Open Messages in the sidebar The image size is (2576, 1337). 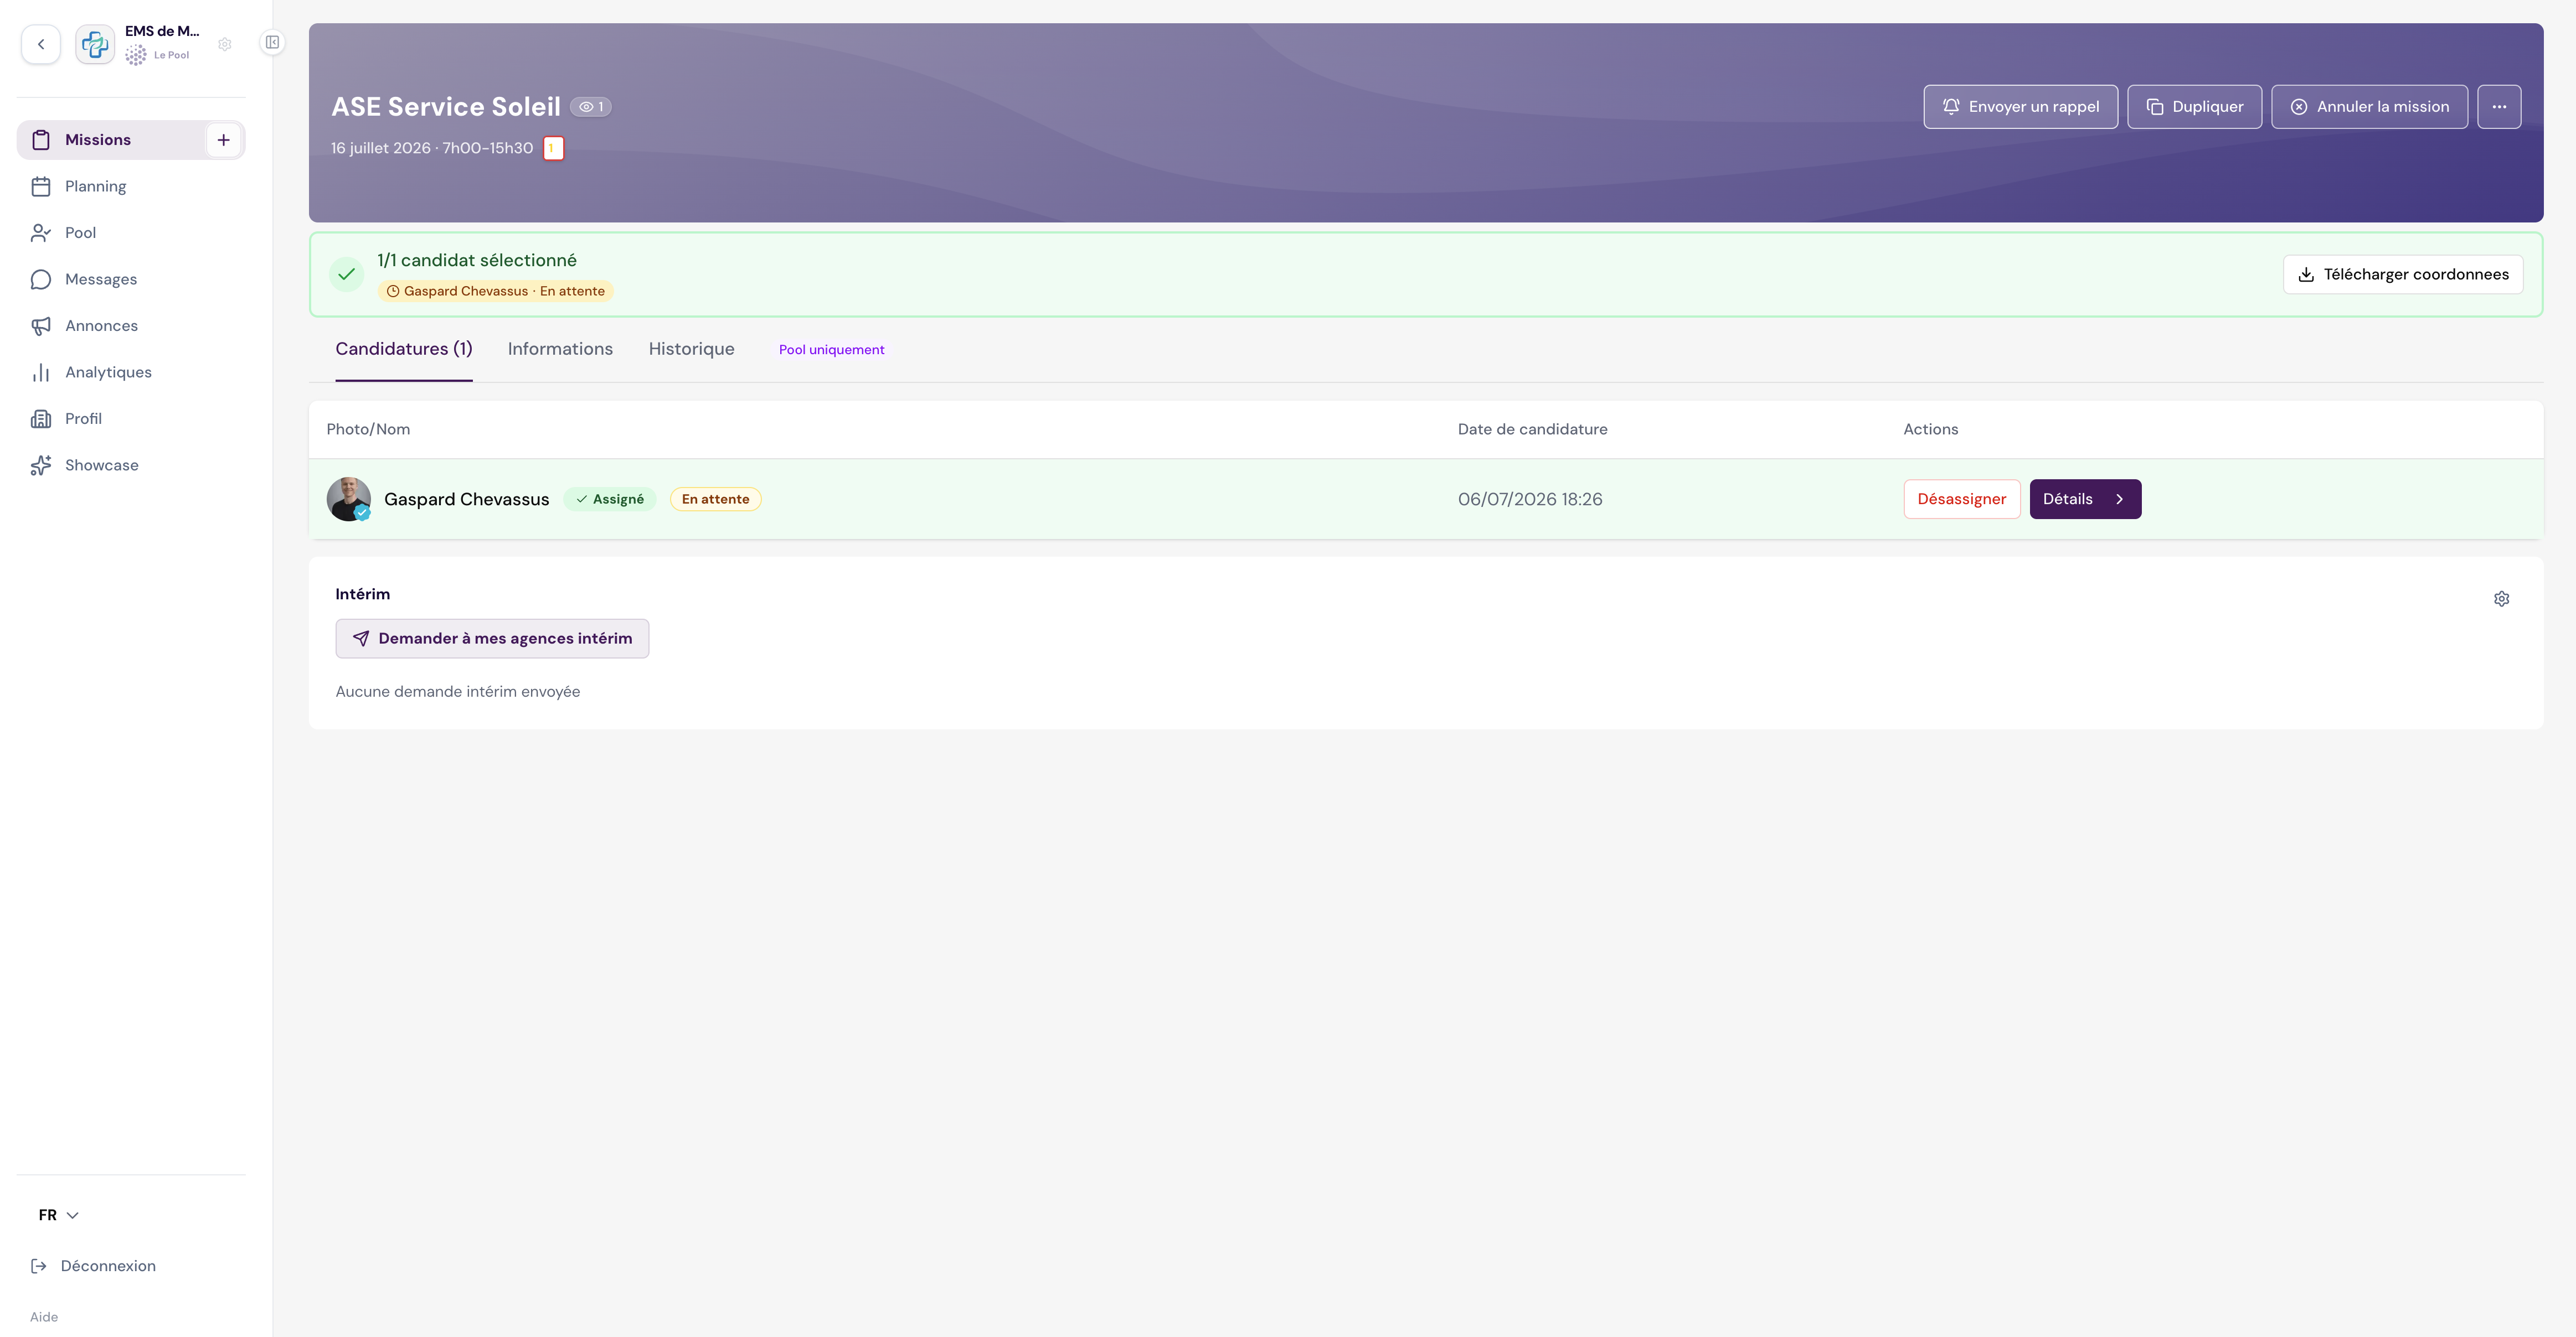tap(131, 280)
